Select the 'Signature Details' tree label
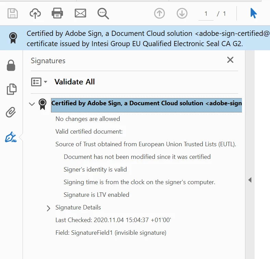 pos(78,207)
